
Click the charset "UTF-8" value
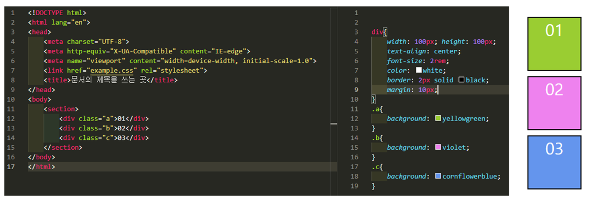point(112,41)
